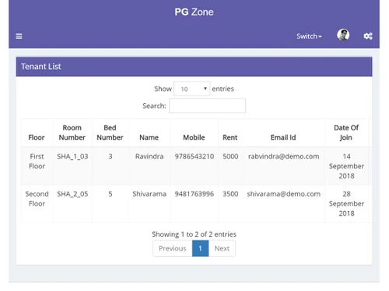Sort by Date Of Join header

click(346, 133)
